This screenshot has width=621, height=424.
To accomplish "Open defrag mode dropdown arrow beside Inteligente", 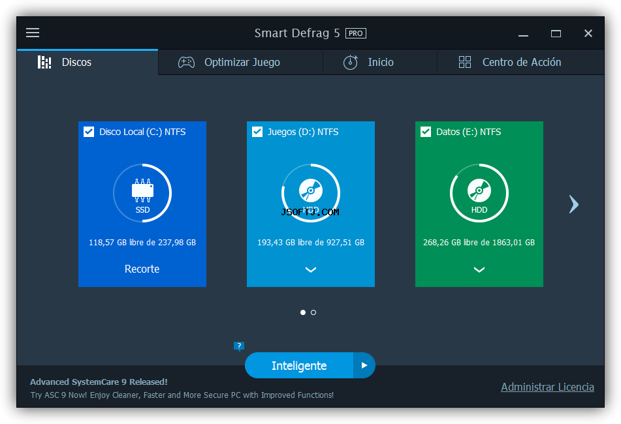I will tap(364, 365).
